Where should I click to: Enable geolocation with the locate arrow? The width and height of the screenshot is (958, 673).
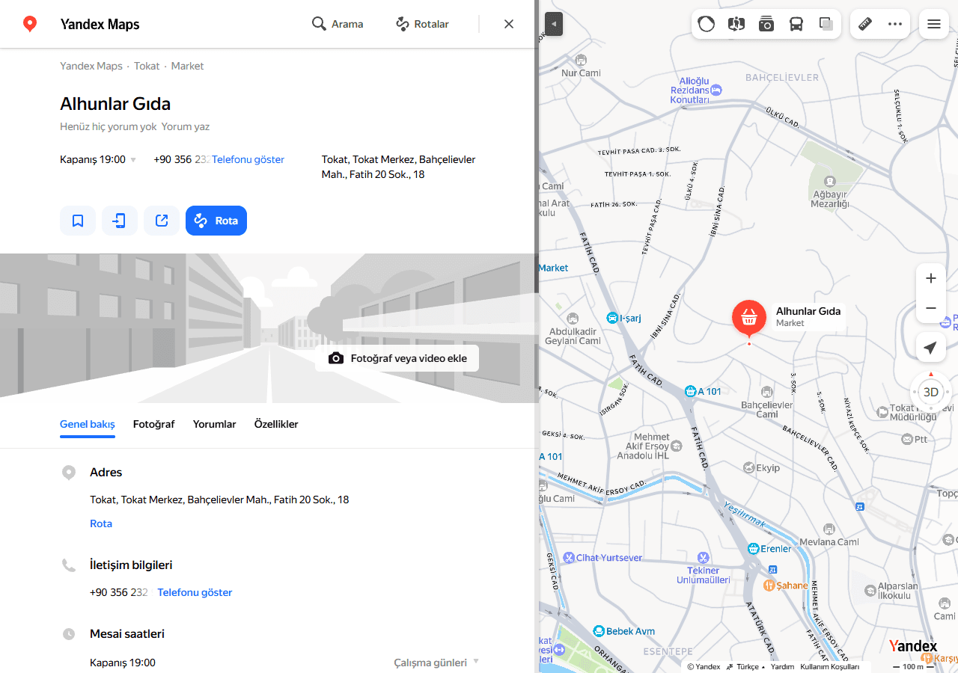(930, 347)
